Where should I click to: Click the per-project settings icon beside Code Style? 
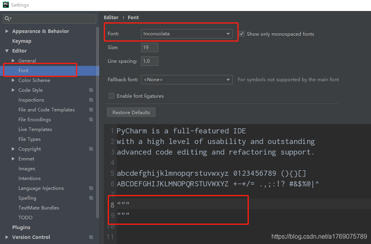tap(91, 90)
